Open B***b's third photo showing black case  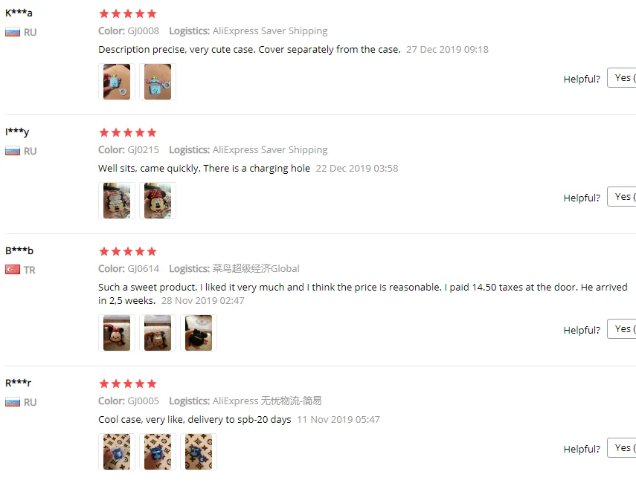click(199, 333)
